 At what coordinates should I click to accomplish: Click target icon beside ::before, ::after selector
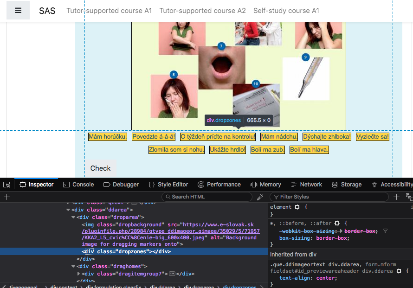point(337,223)
